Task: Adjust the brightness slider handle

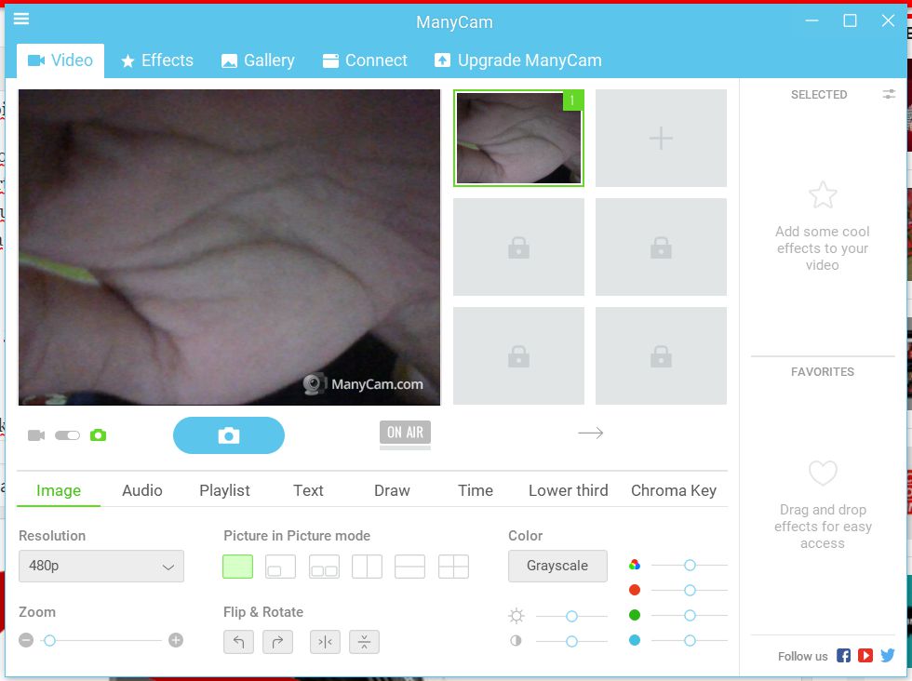Action: (x=571, y=616)
